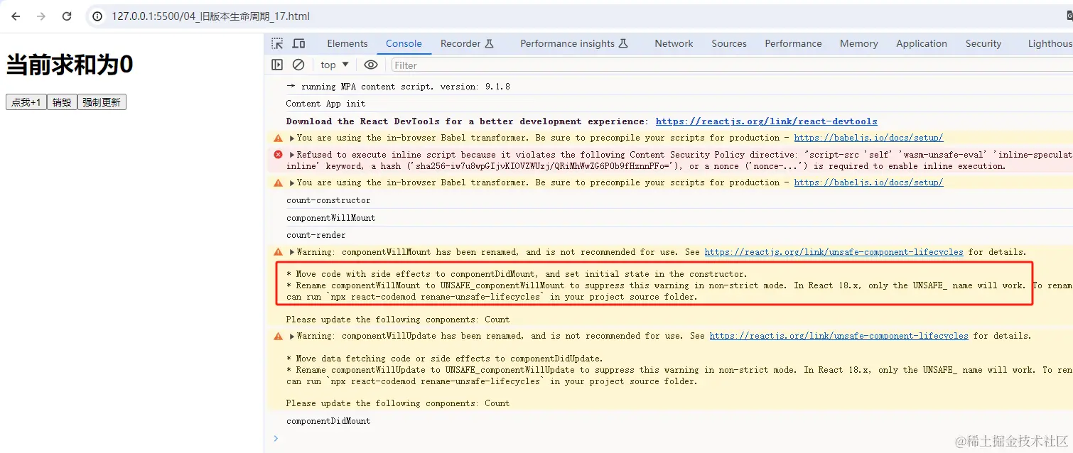This screenshot has height=453, width=1073.
Task: Show the console sidebar
Action: pyautogui.click(x=277, y=65)
